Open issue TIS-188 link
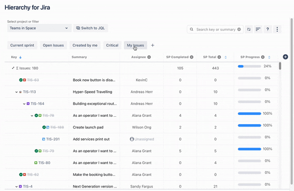Screen dimensions: 294x191 [57, 127]
